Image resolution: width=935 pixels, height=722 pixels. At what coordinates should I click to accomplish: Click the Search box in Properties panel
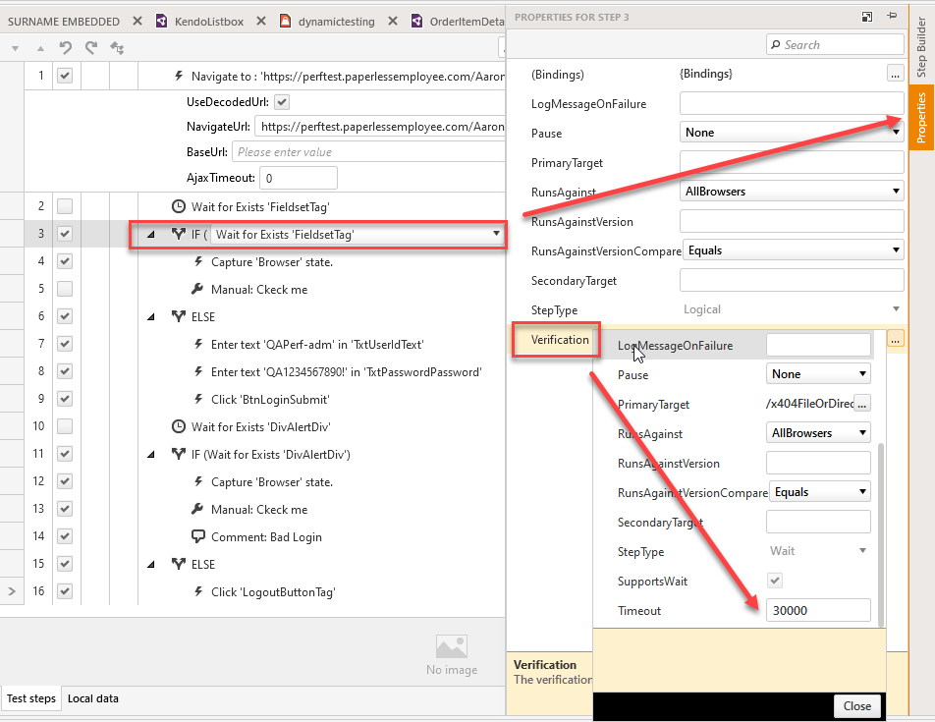click(835, 44)
